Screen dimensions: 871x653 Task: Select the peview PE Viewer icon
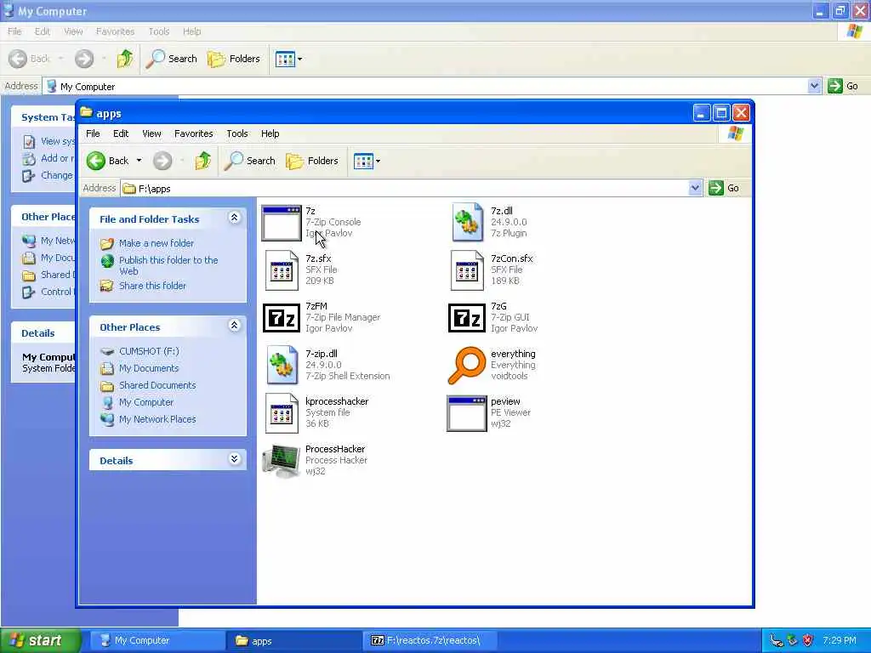[467, 413]
